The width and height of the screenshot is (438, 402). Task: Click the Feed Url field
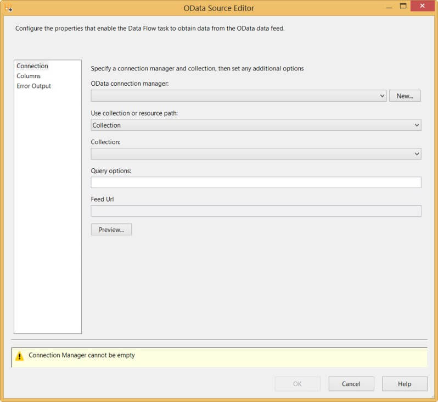click(x=256, y=211)
